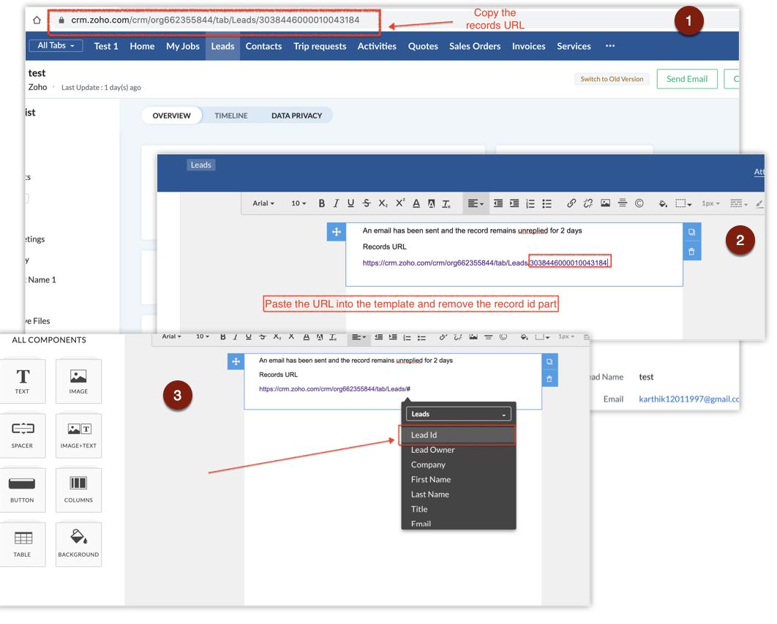
Task: Open the Services tab
Action: tap(574, 46)
